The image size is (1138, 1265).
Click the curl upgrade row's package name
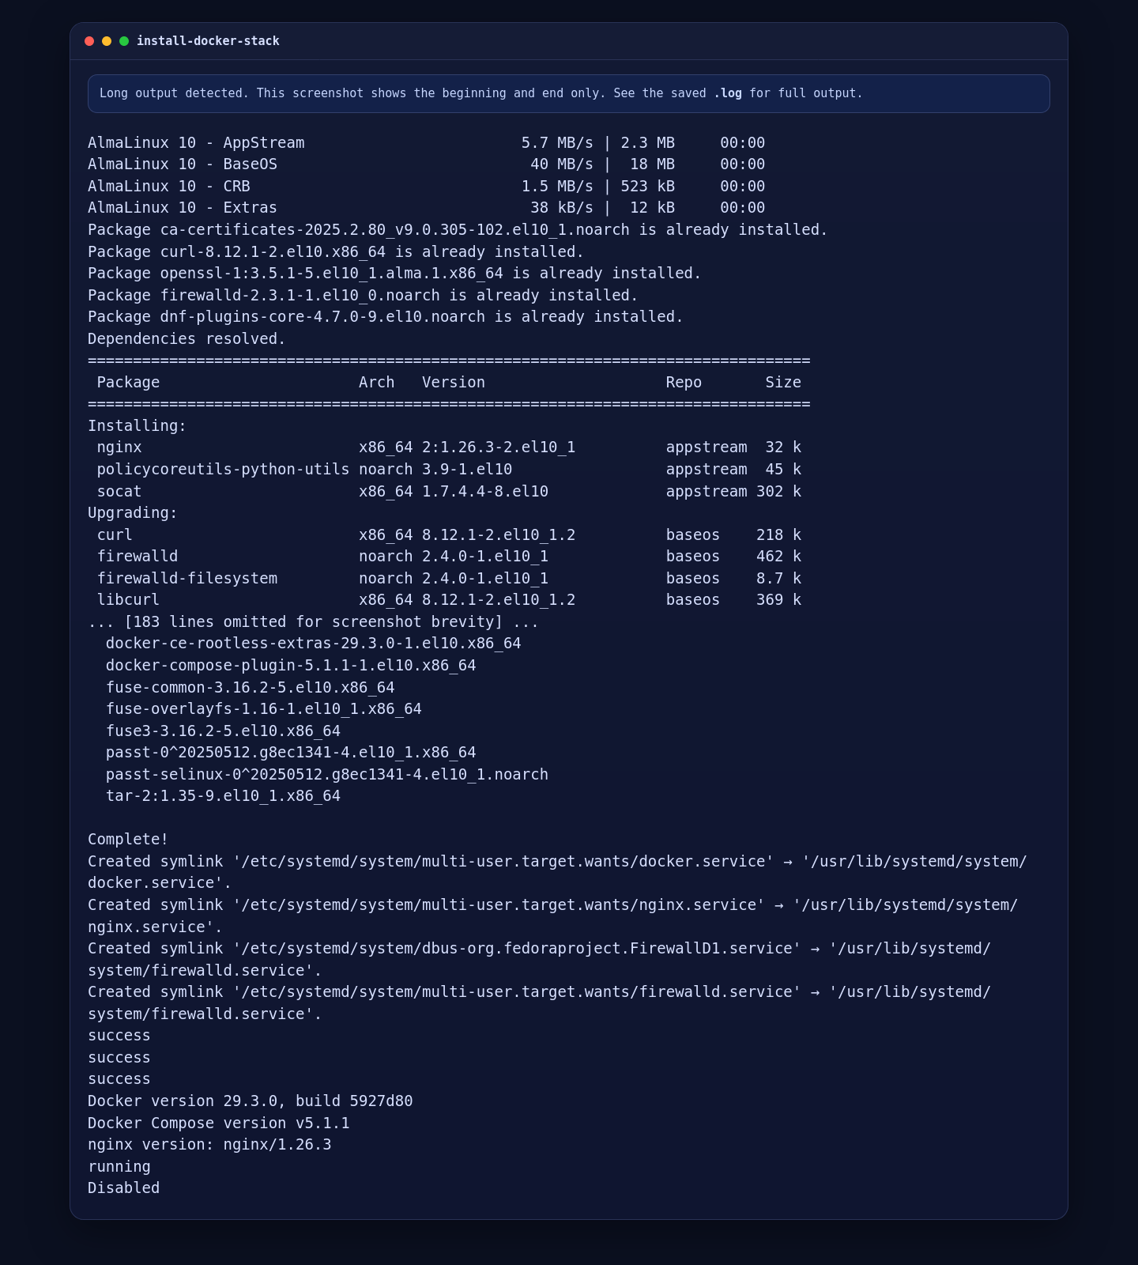coord(115,535)
